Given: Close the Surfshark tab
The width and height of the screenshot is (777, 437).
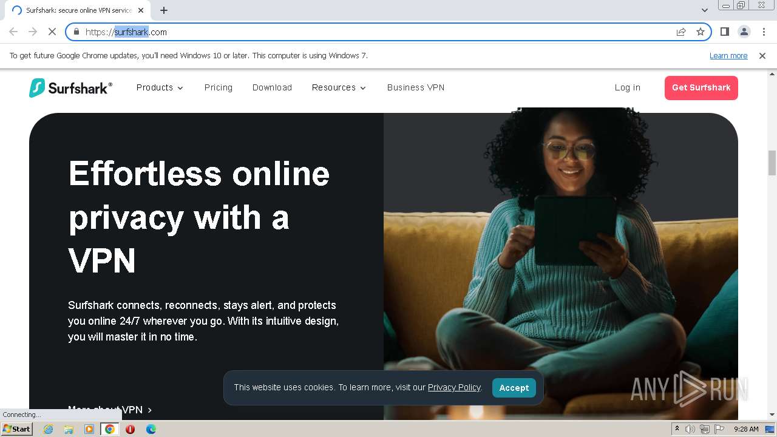Looking at the screenshot, I should click(141, 10).
